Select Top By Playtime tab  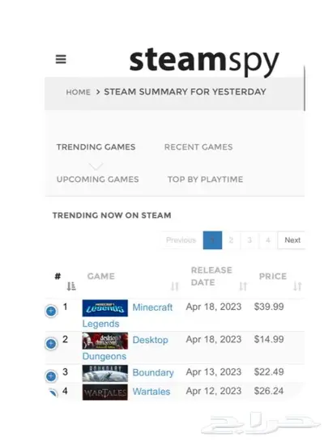coord(205,180)
